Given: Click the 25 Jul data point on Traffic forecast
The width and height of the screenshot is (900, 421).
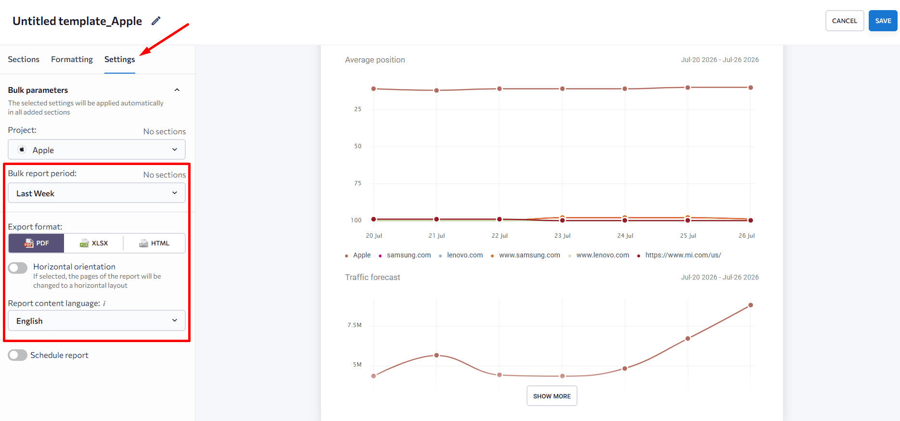Looking at the screenshot, I should (x=688, y=338).
